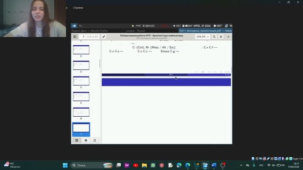Click the sidebar thumbnails scrollbar

coord(100,64)
